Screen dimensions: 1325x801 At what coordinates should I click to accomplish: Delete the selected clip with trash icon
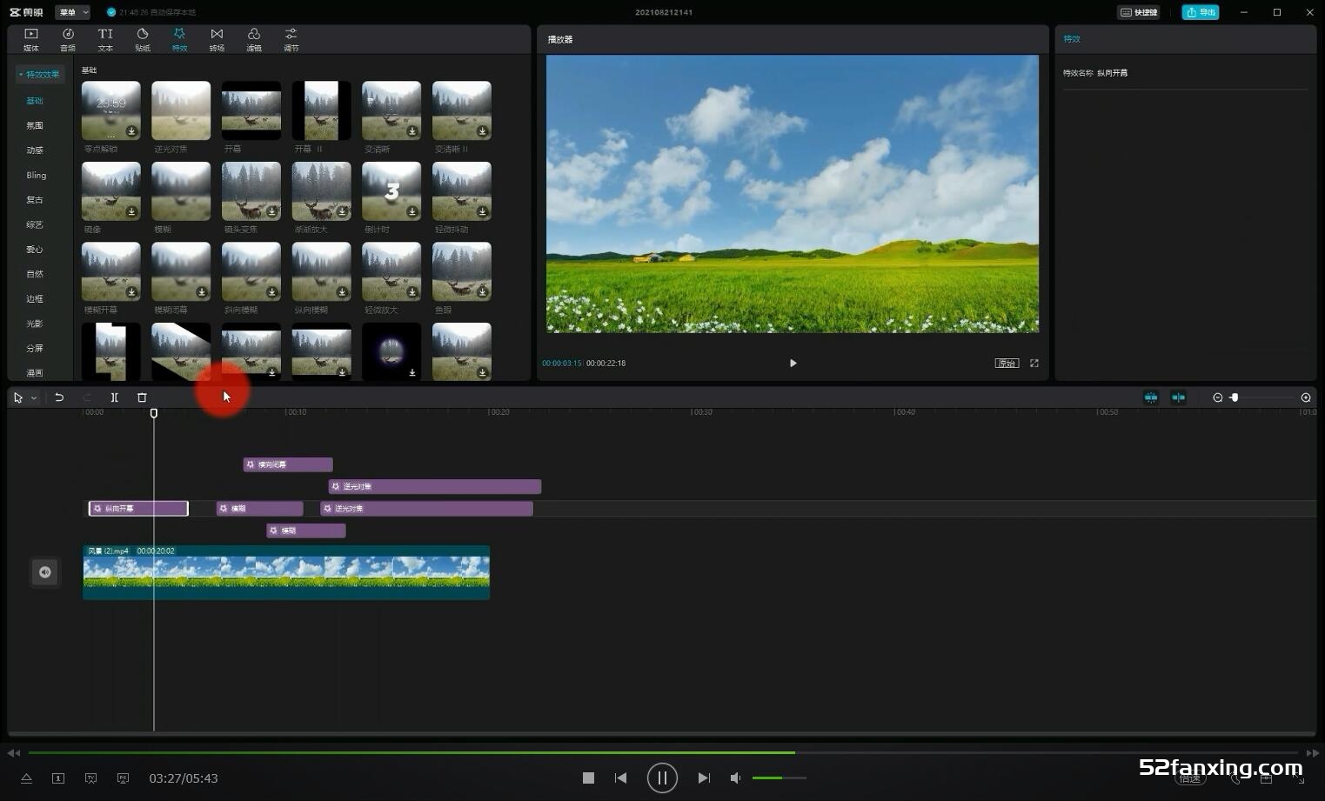pos(142,397)
